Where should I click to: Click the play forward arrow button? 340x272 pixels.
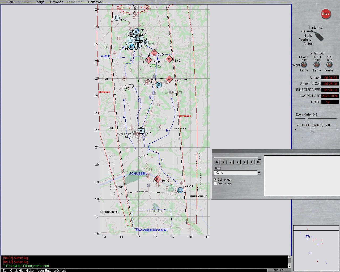251,162
